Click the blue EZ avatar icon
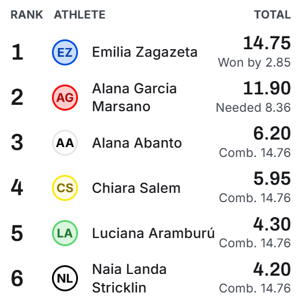 pos(65,52)
